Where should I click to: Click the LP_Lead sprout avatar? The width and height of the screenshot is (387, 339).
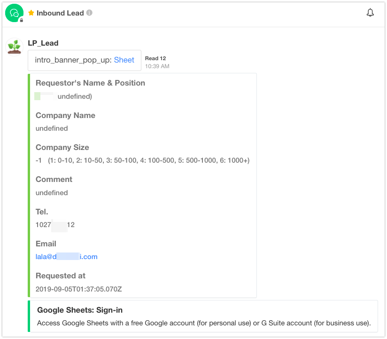point(14,47)
